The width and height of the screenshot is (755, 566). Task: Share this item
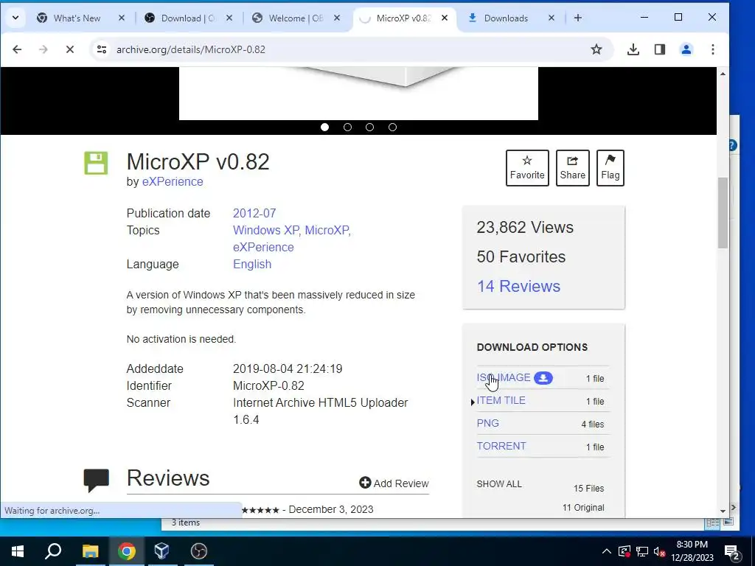(x=572, y=167)
